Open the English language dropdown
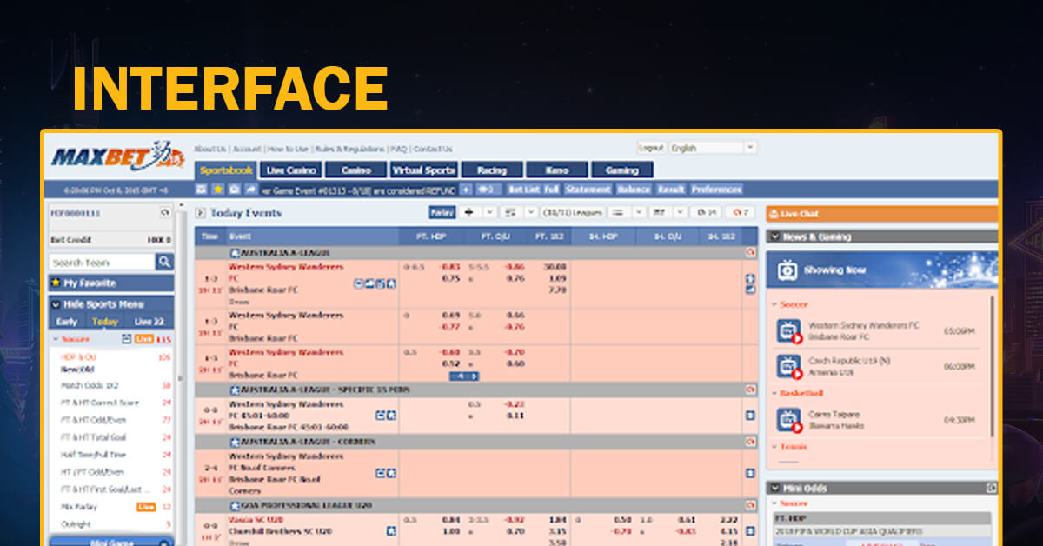 coord(749,147)
